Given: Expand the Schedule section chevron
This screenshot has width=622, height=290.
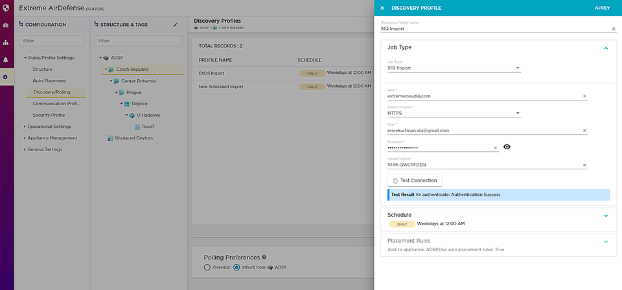Looking at the screenshot, I should (606, 215).
